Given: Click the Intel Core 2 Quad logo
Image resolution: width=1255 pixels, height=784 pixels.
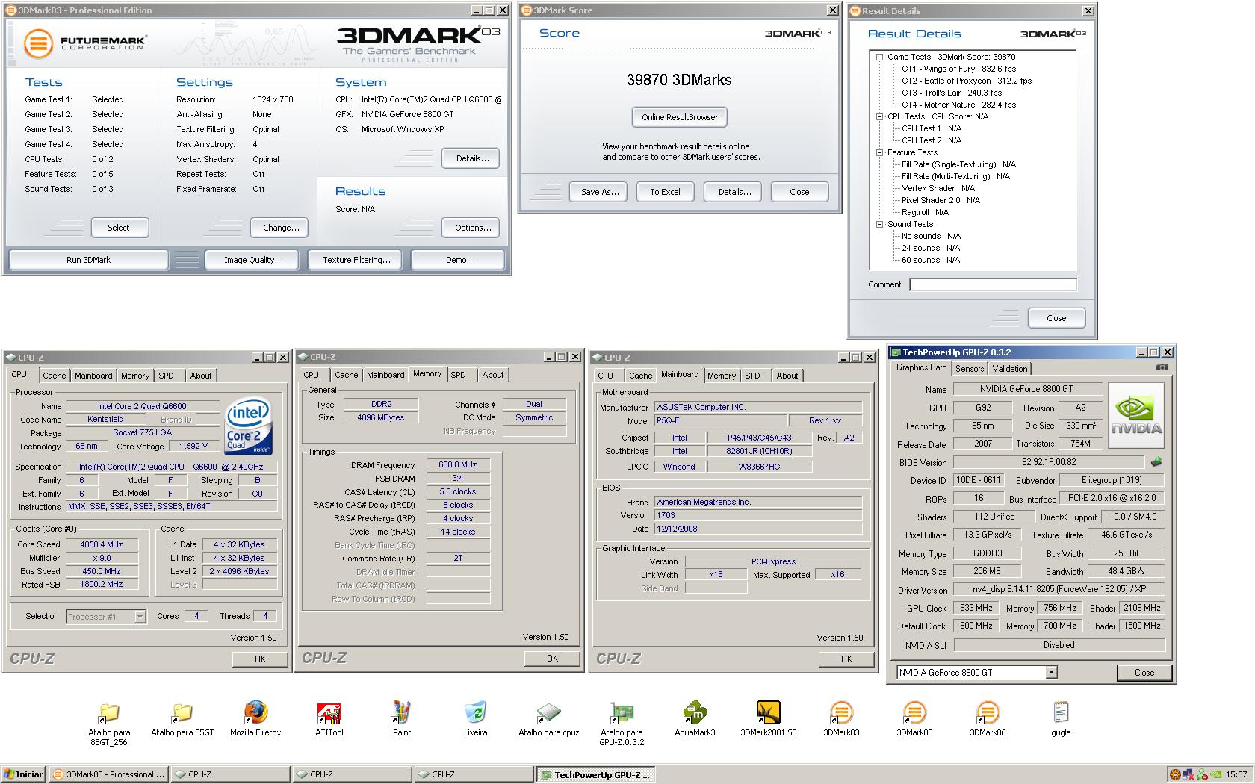Looking at the screenshot, I should (249, 426).
